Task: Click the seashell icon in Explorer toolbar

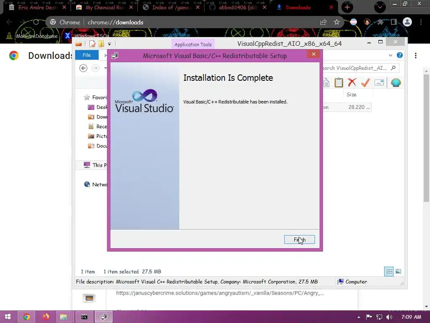Action: (x=396, y=82)
